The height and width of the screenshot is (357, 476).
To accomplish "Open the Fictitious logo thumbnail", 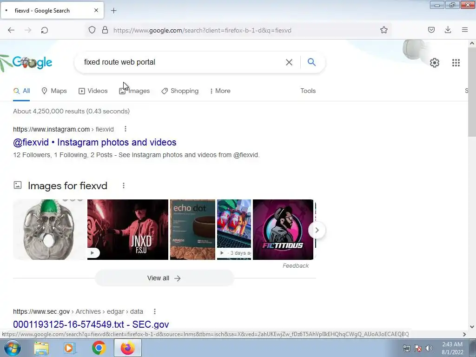I will click(283, 230).
